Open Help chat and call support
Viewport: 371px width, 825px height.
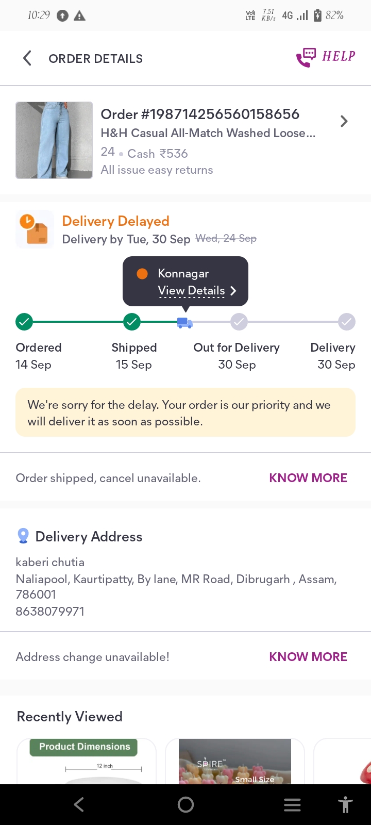pyautogui.click(x=326, y=57)
